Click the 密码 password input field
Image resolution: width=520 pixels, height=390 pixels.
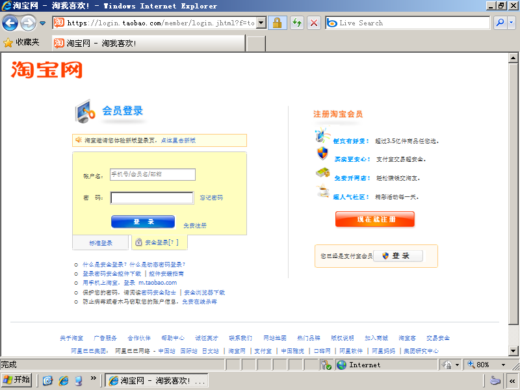click(152, 198)
